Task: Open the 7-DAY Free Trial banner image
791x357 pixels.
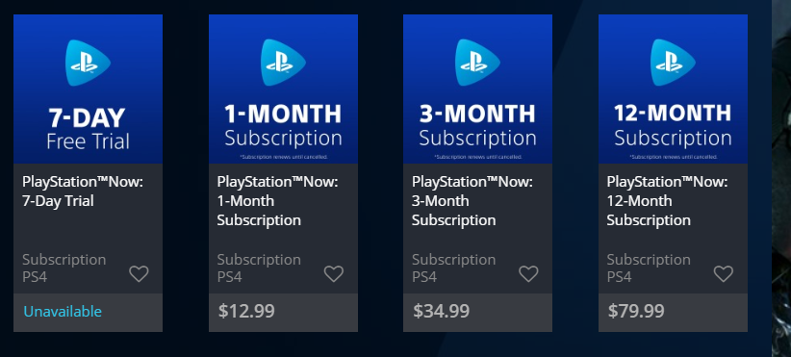Action: tap(88, 89)
